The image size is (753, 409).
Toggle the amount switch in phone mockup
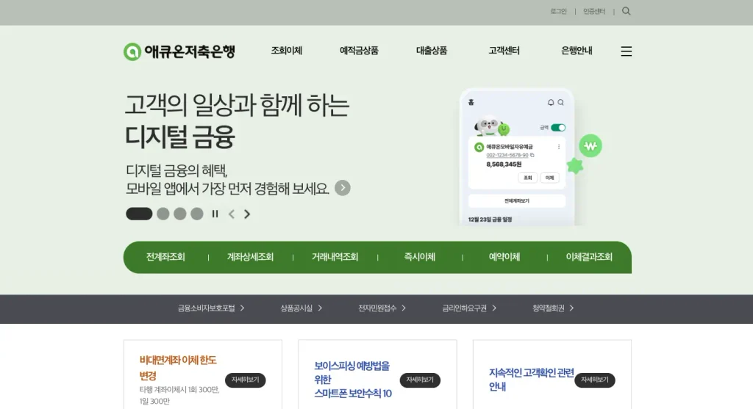pyautogui.click(x=558, y=128)
